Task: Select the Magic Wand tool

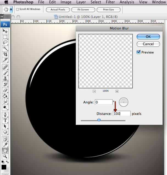Action: (5, 48)
